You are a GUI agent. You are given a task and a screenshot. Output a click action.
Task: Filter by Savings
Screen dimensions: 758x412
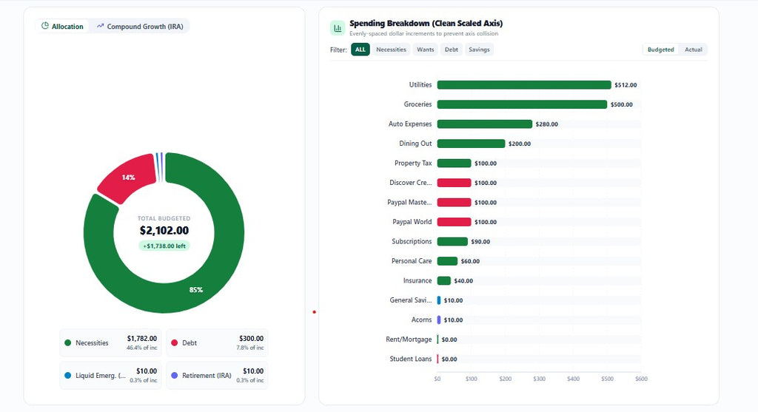[x=479, y=50]
